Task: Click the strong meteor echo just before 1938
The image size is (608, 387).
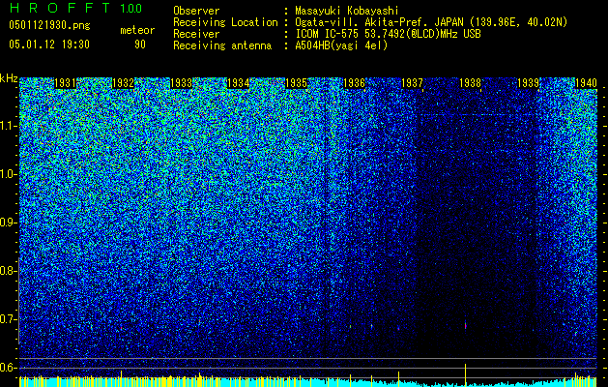Action: click(465, 325)
